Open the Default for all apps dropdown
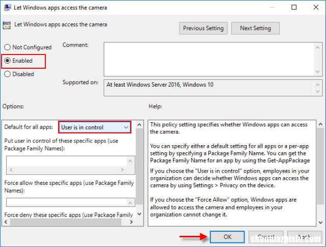The image size is (326, 247). [x=95, y=127]
